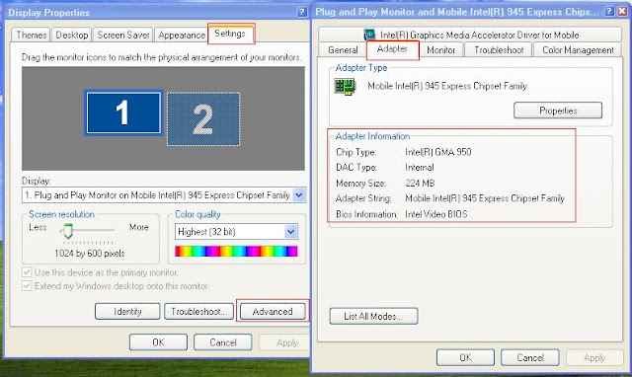632x377 pixels.
Task: Click the screen resolution slider thumb
Action: pos(68,231)
